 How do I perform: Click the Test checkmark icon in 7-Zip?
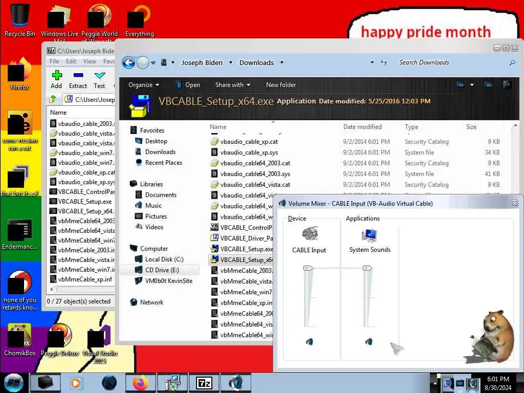coord(99,76)
